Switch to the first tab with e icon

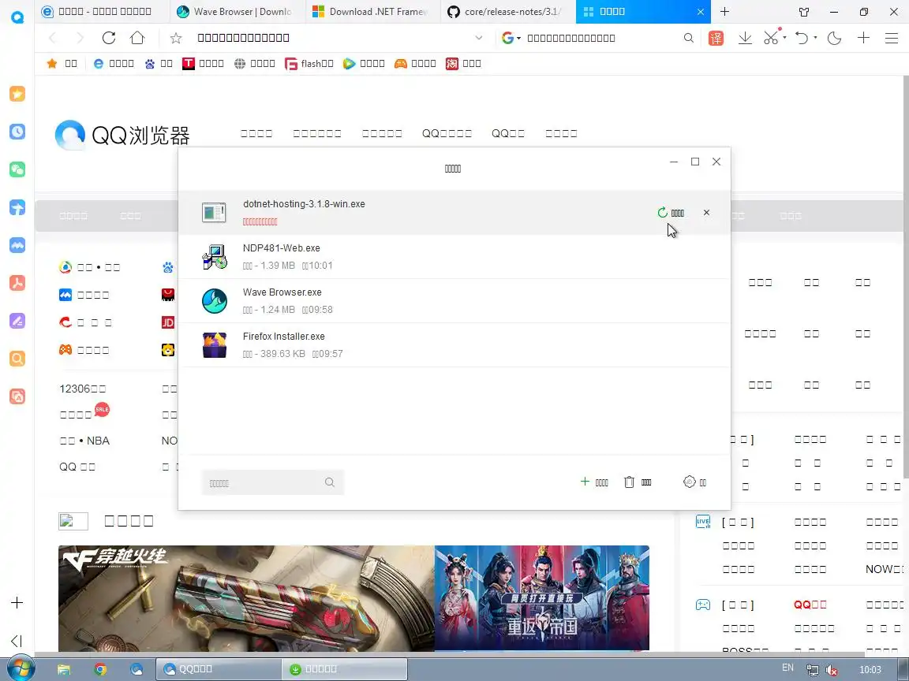tap(102, 12)
